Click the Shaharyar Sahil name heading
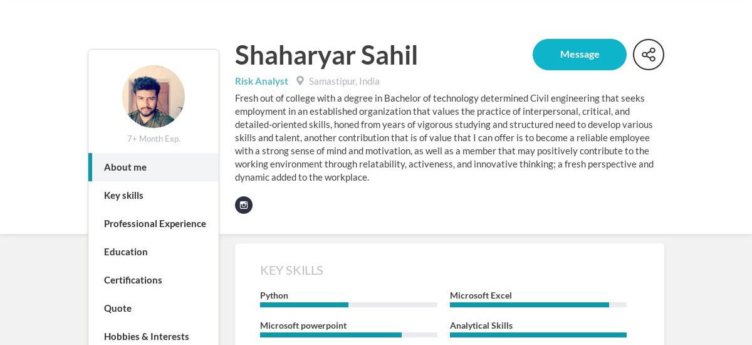Viewport: 752px width, 345px height. (x=326, y=55)
